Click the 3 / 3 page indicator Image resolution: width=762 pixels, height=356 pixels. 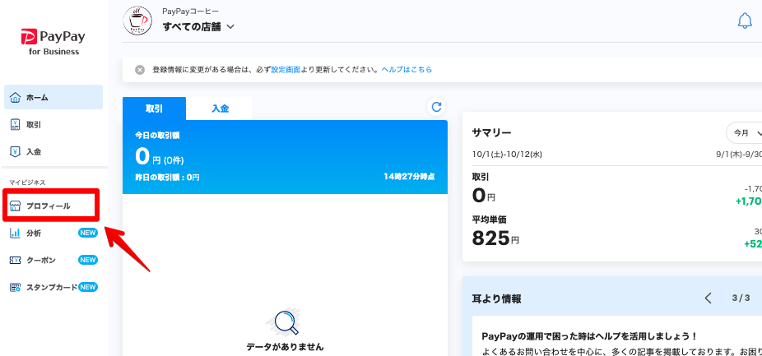741,298
